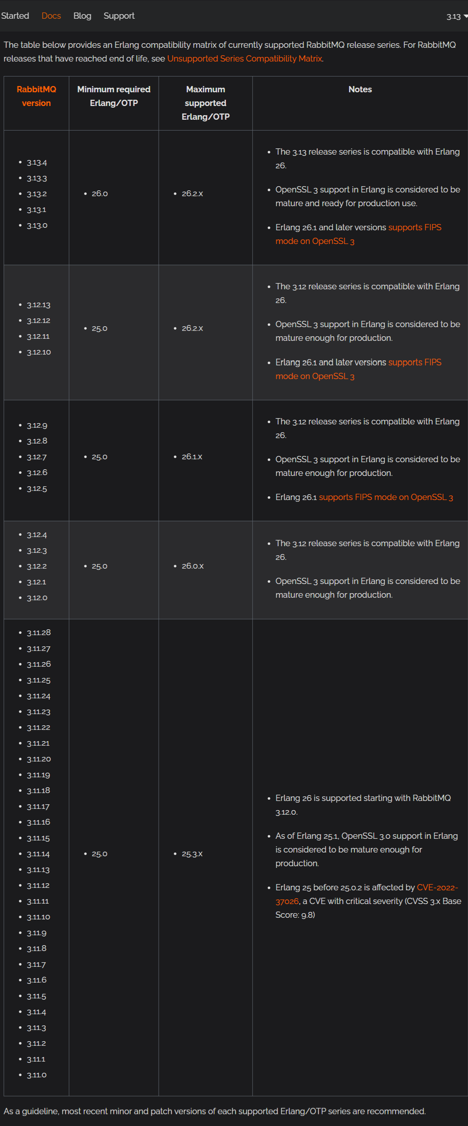
Task: Select the 3.12.13 version entry
Action: point(39,305)
